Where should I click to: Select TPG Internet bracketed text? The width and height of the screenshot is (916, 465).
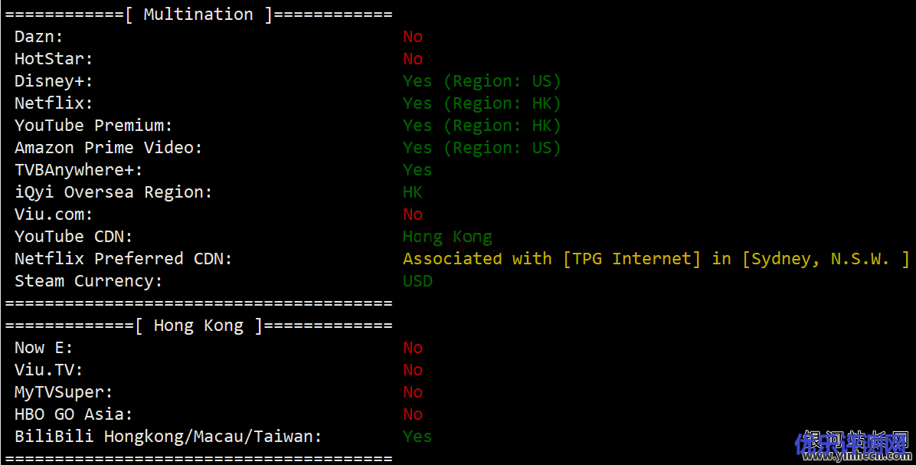point(632,259)
